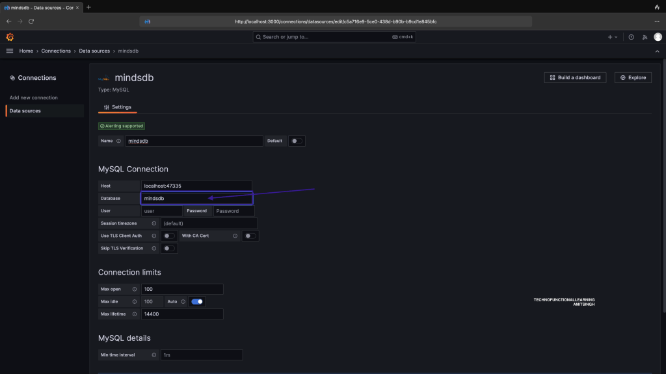Click the Grafana logo icon
666x374 pixels.
pyautogui.click(x=10, y=37)
